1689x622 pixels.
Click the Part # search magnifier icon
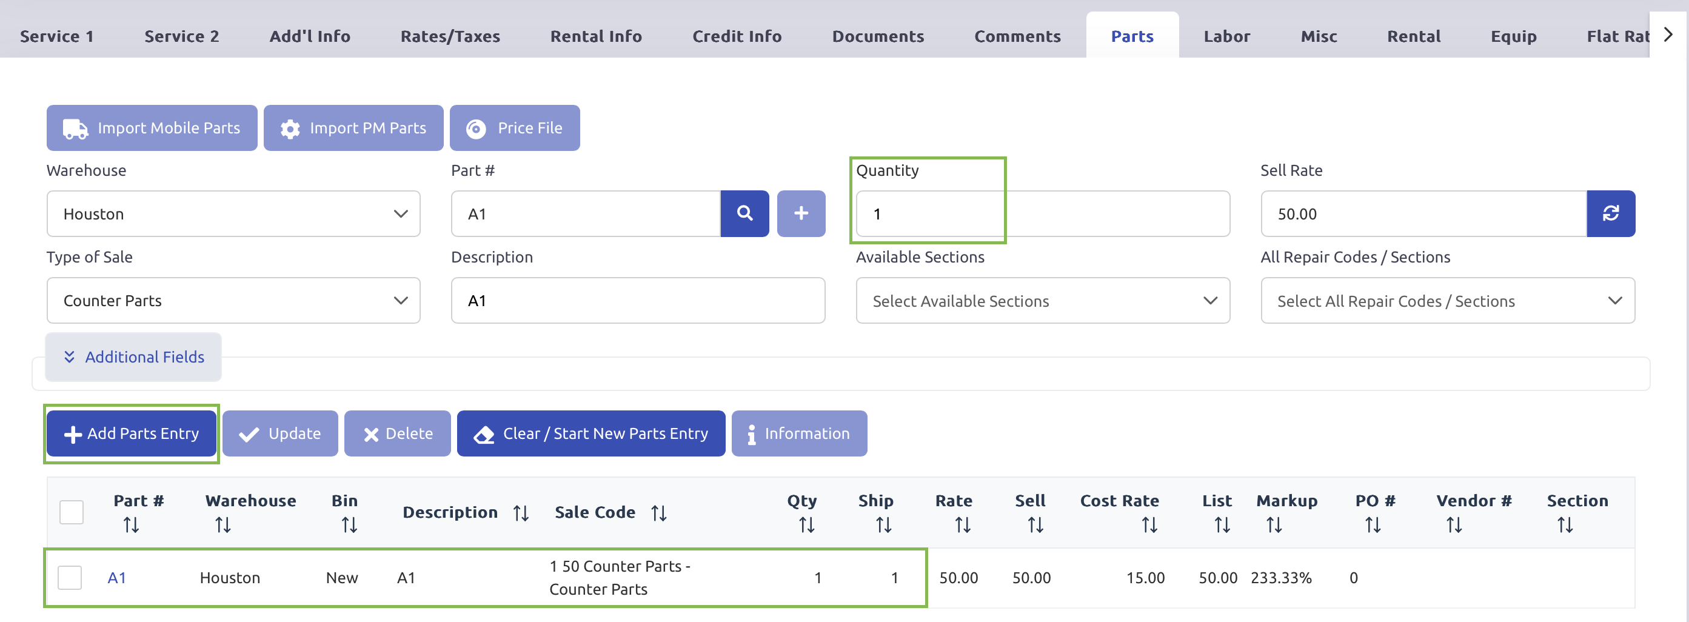(x=744, y=213)
